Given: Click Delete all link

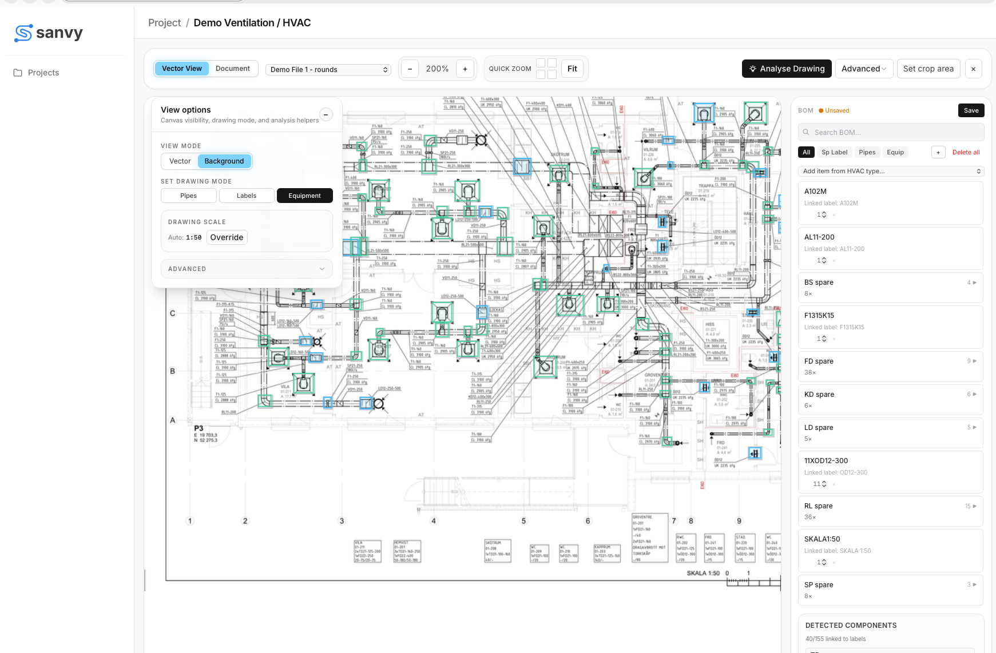Looking at the screenshot, I should click(x=966, y=152).
